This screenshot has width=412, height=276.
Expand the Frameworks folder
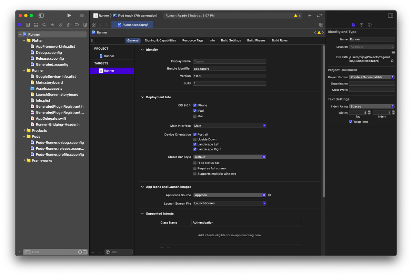pos(24,160)
